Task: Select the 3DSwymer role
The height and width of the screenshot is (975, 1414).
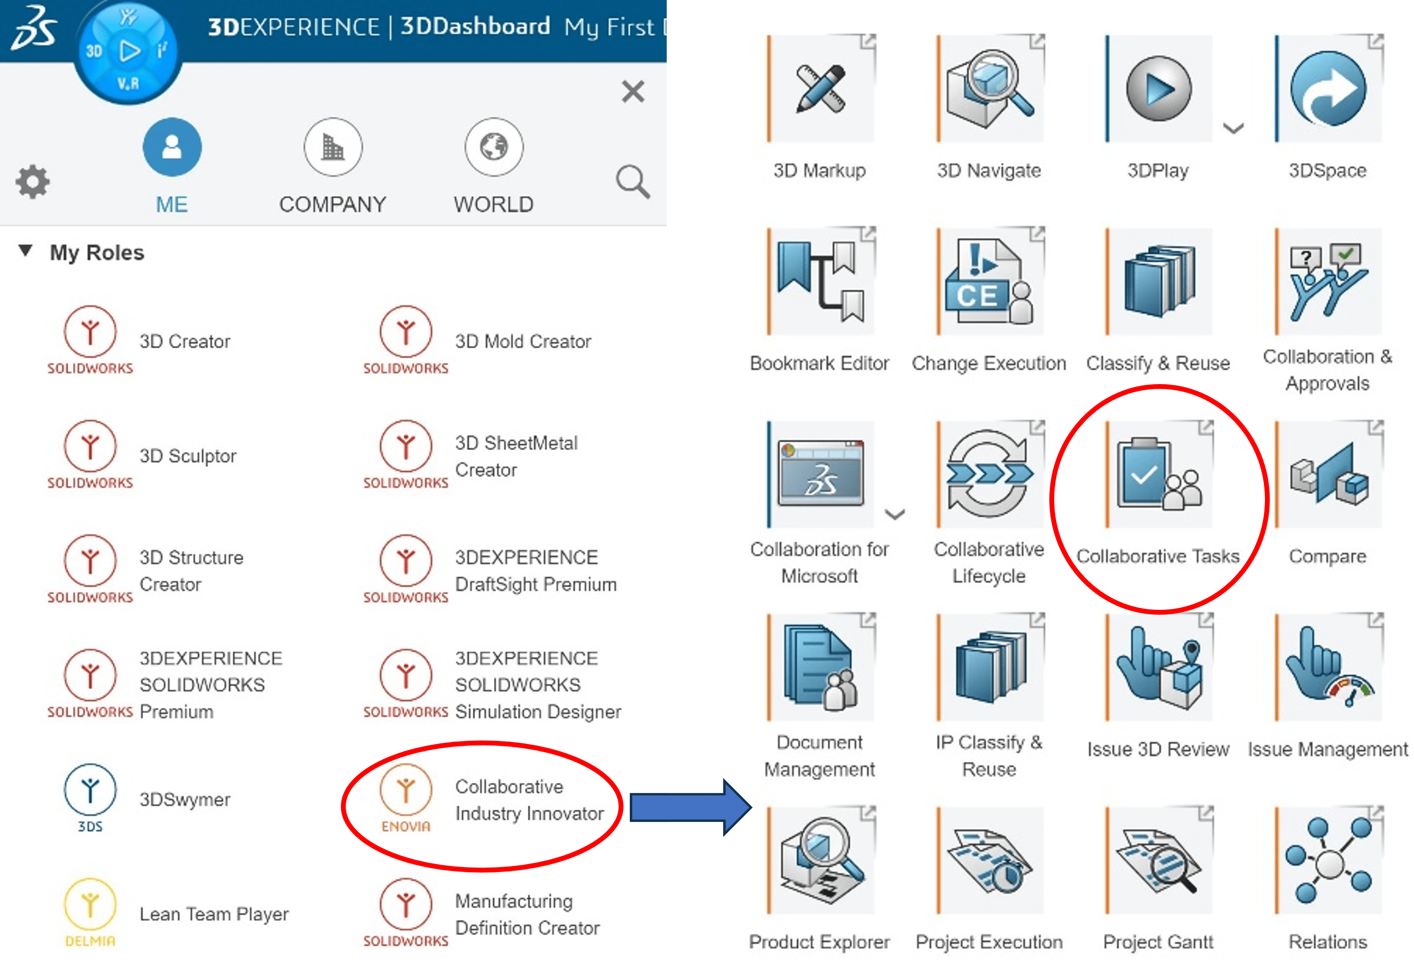Action: coord(147,799)
